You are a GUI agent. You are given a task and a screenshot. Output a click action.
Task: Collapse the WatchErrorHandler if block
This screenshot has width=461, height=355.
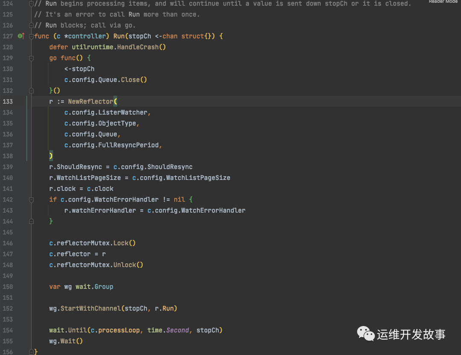pos(31,200)
